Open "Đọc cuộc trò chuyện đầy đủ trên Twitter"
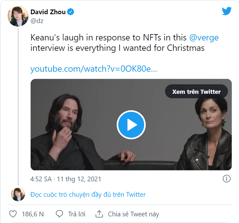239x223 pixels. (88, 195)
